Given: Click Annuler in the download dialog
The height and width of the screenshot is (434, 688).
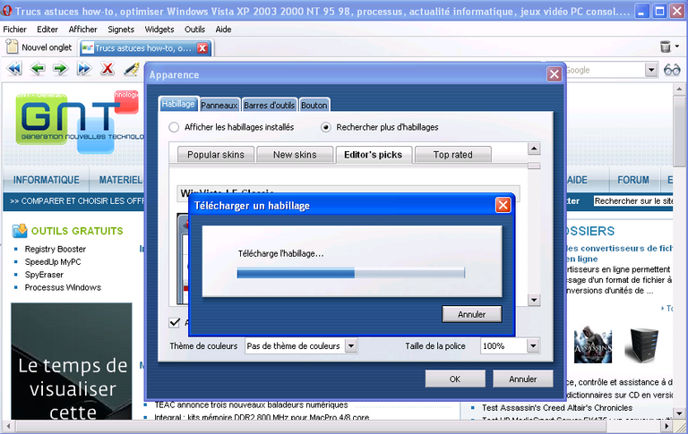Looking at the screenshot, I should coord(472,314).
